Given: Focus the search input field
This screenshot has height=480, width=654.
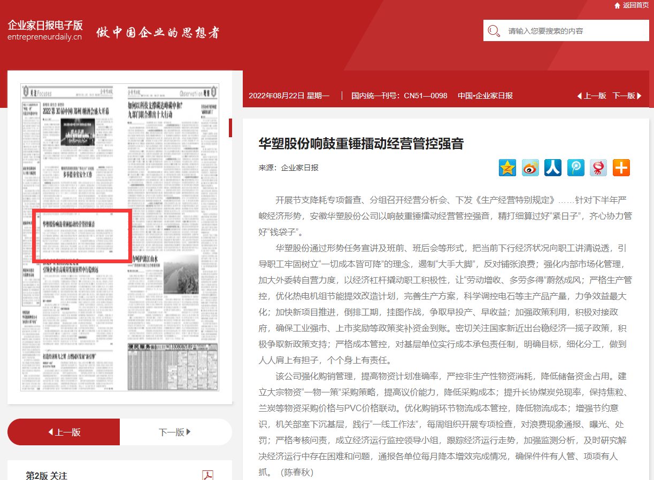Looking at the screenshot, I should click(575, 31).
